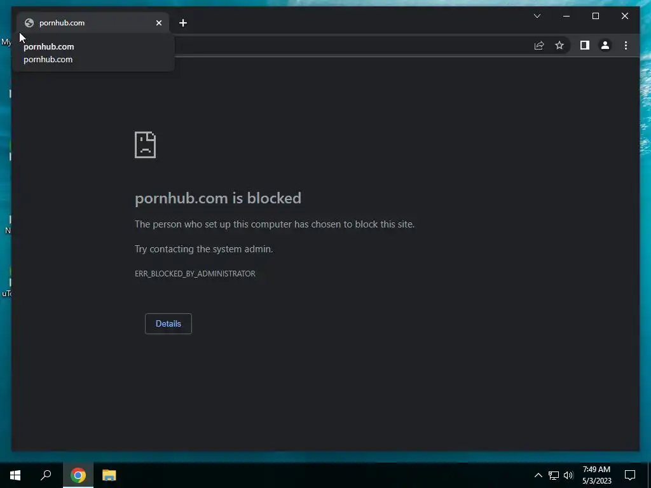
Task: Click the 'Try contacting the system admin.' text
Action: 204,249
